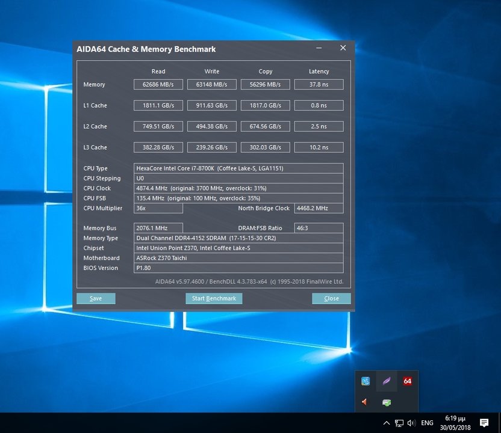
Task: Open the volume control taskbar icon
Action: click(x=411, y=423)
